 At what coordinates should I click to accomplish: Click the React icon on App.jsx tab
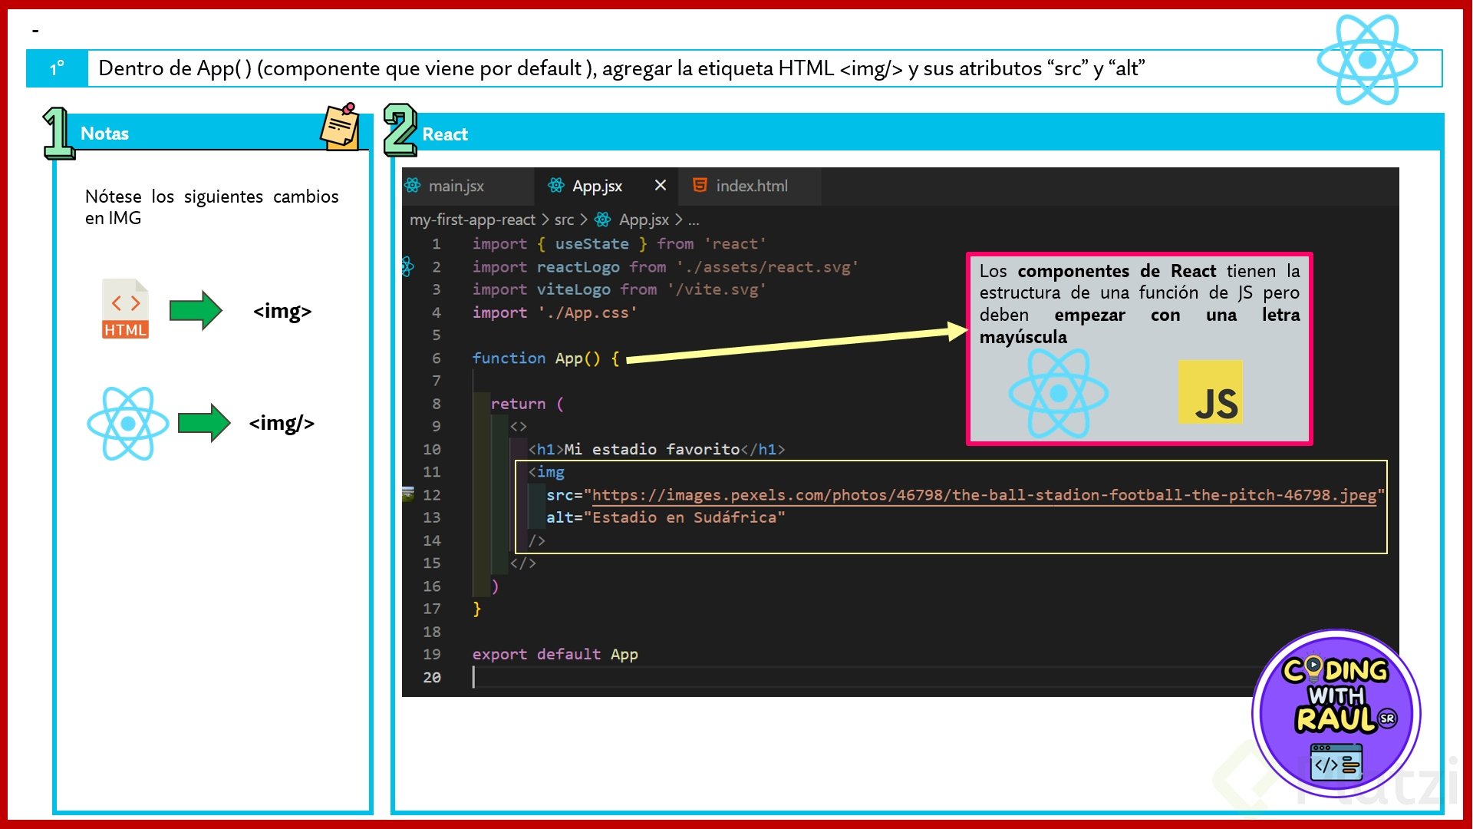coord(556,186)
